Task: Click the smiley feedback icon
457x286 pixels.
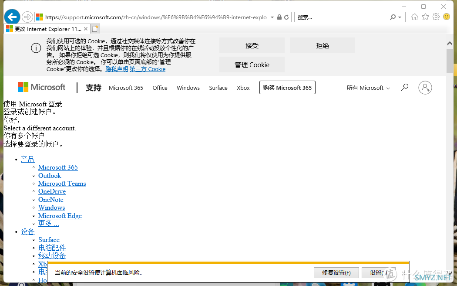Action: [447, 17]
